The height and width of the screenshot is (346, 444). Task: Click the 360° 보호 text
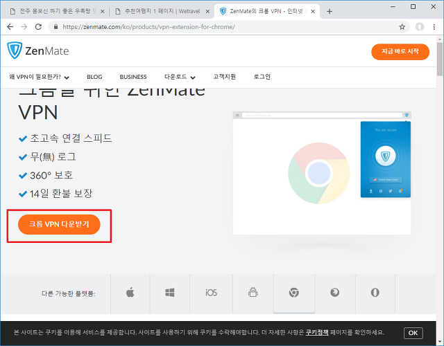coord(51,175)
